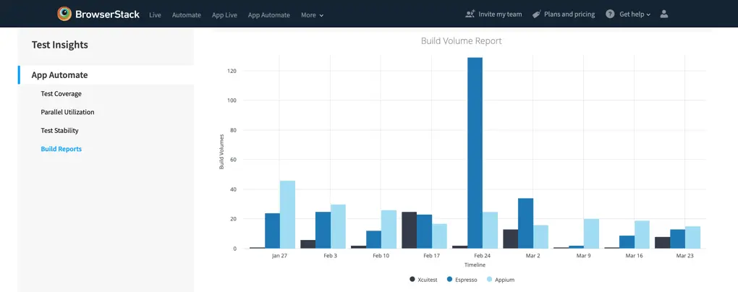Select App Automate section in sidebar

(x=59, y=75)
